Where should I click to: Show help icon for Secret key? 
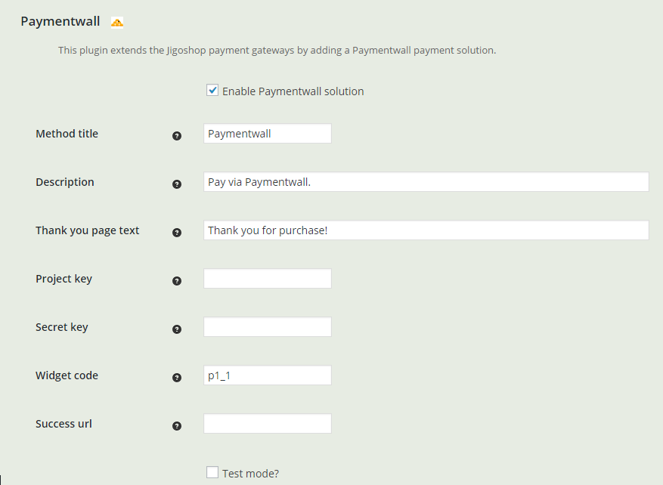click(x=177, y=329)
